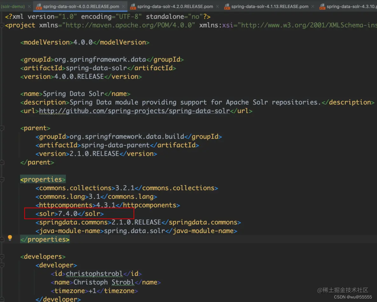Switch to the spring-data-solr-4.0.0.RELEASE.pom tab

(81, 7)
